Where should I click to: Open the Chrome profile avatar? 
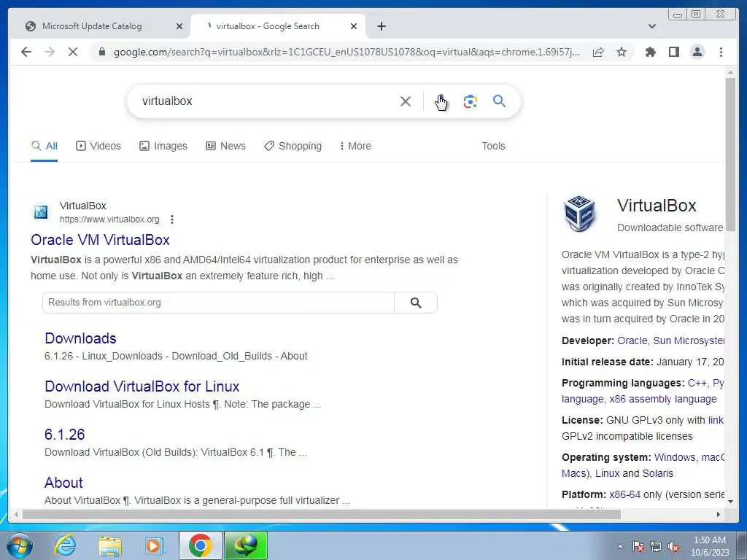click(x=697, y=52)
